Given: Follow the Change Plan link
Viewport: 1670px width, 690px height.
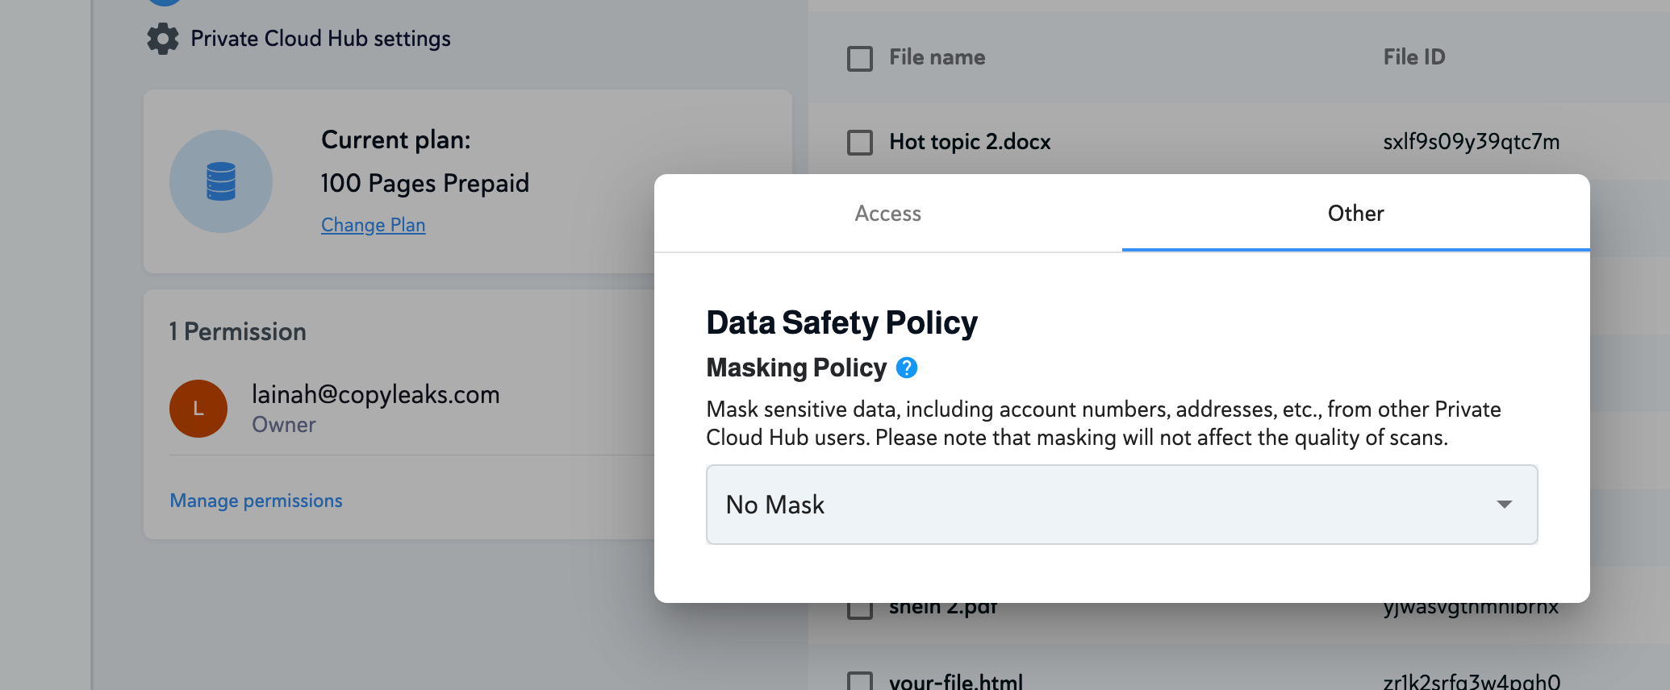Looking at the screenshot, I should (x=373, y=225).
